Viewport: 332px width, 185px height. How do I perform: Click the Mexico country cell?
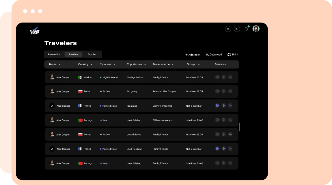pos(85,77)
